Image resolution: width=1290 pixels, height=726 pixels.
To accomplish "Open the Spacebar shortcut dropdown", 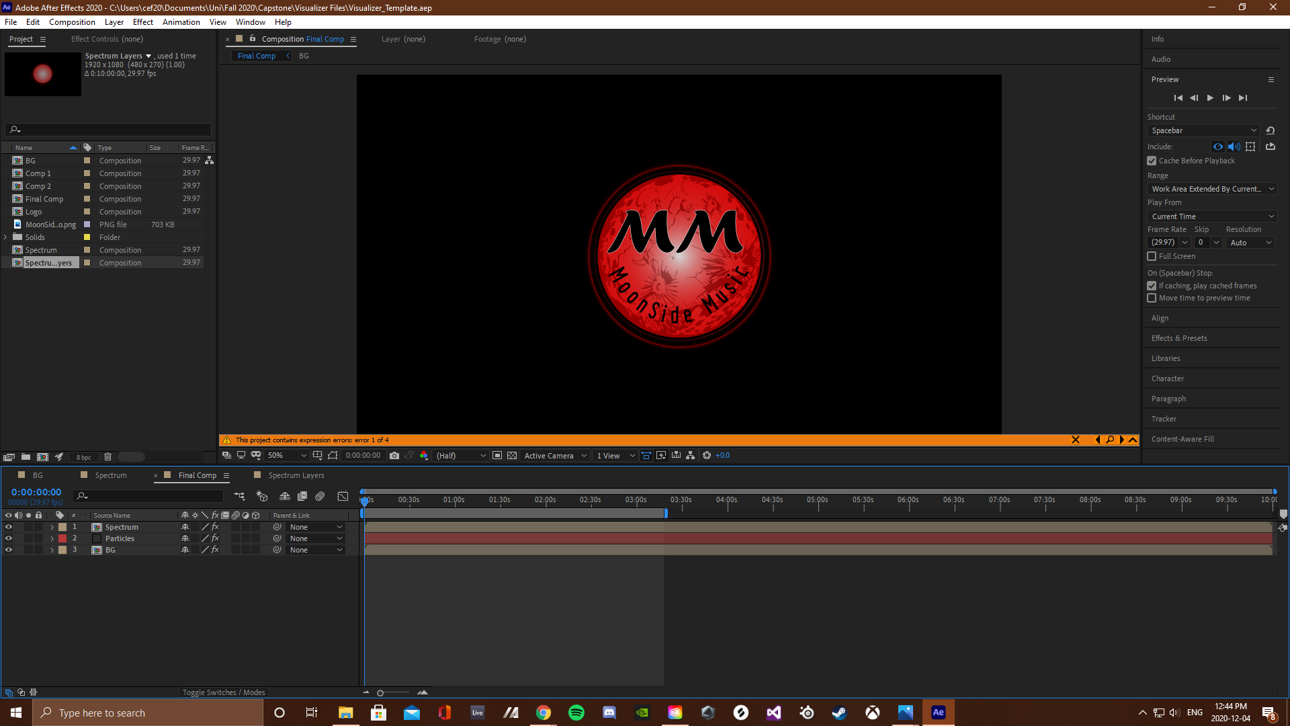I will (x=1203, y=130).
